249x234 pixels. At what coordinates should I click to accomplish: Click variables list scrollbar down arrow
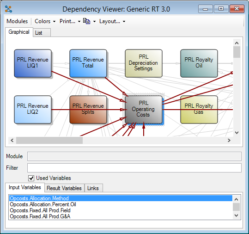tap(237, 216)
